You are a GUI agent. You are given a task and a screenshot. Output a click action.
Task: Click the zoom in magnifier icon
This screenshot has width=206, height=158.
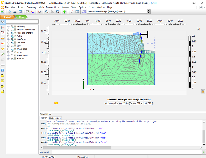pos(46,12)
